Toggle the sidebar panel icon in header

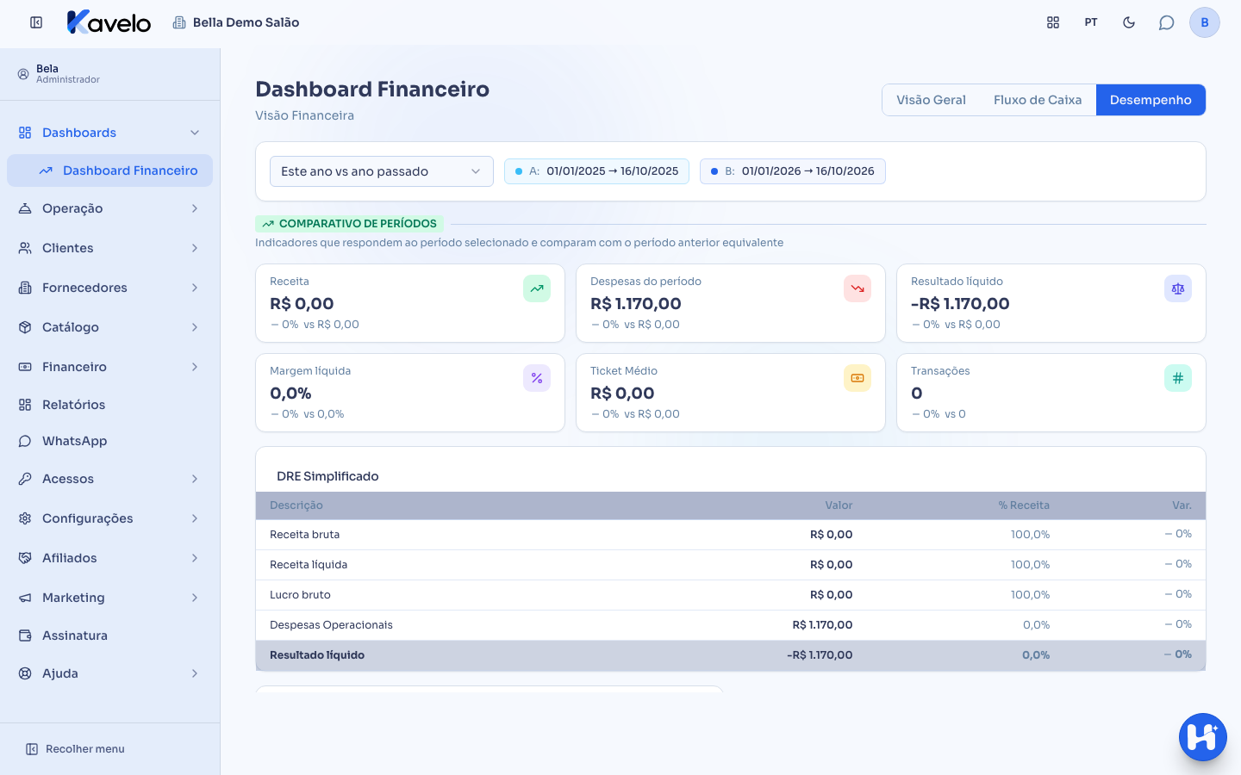(x=36, y=22)
